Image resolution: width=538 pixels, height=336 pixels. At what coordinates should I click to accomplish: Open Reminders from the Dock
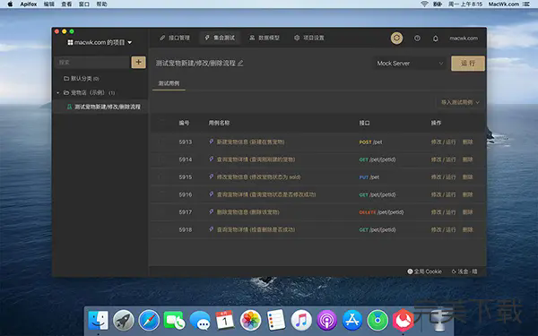276,320
